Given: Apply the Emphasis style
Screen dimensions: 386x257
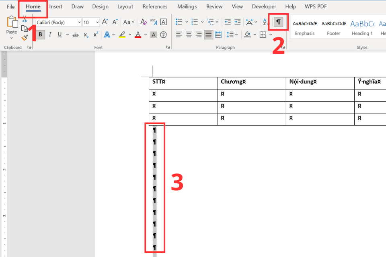Looking at the screenshot, I should point(305,28).
